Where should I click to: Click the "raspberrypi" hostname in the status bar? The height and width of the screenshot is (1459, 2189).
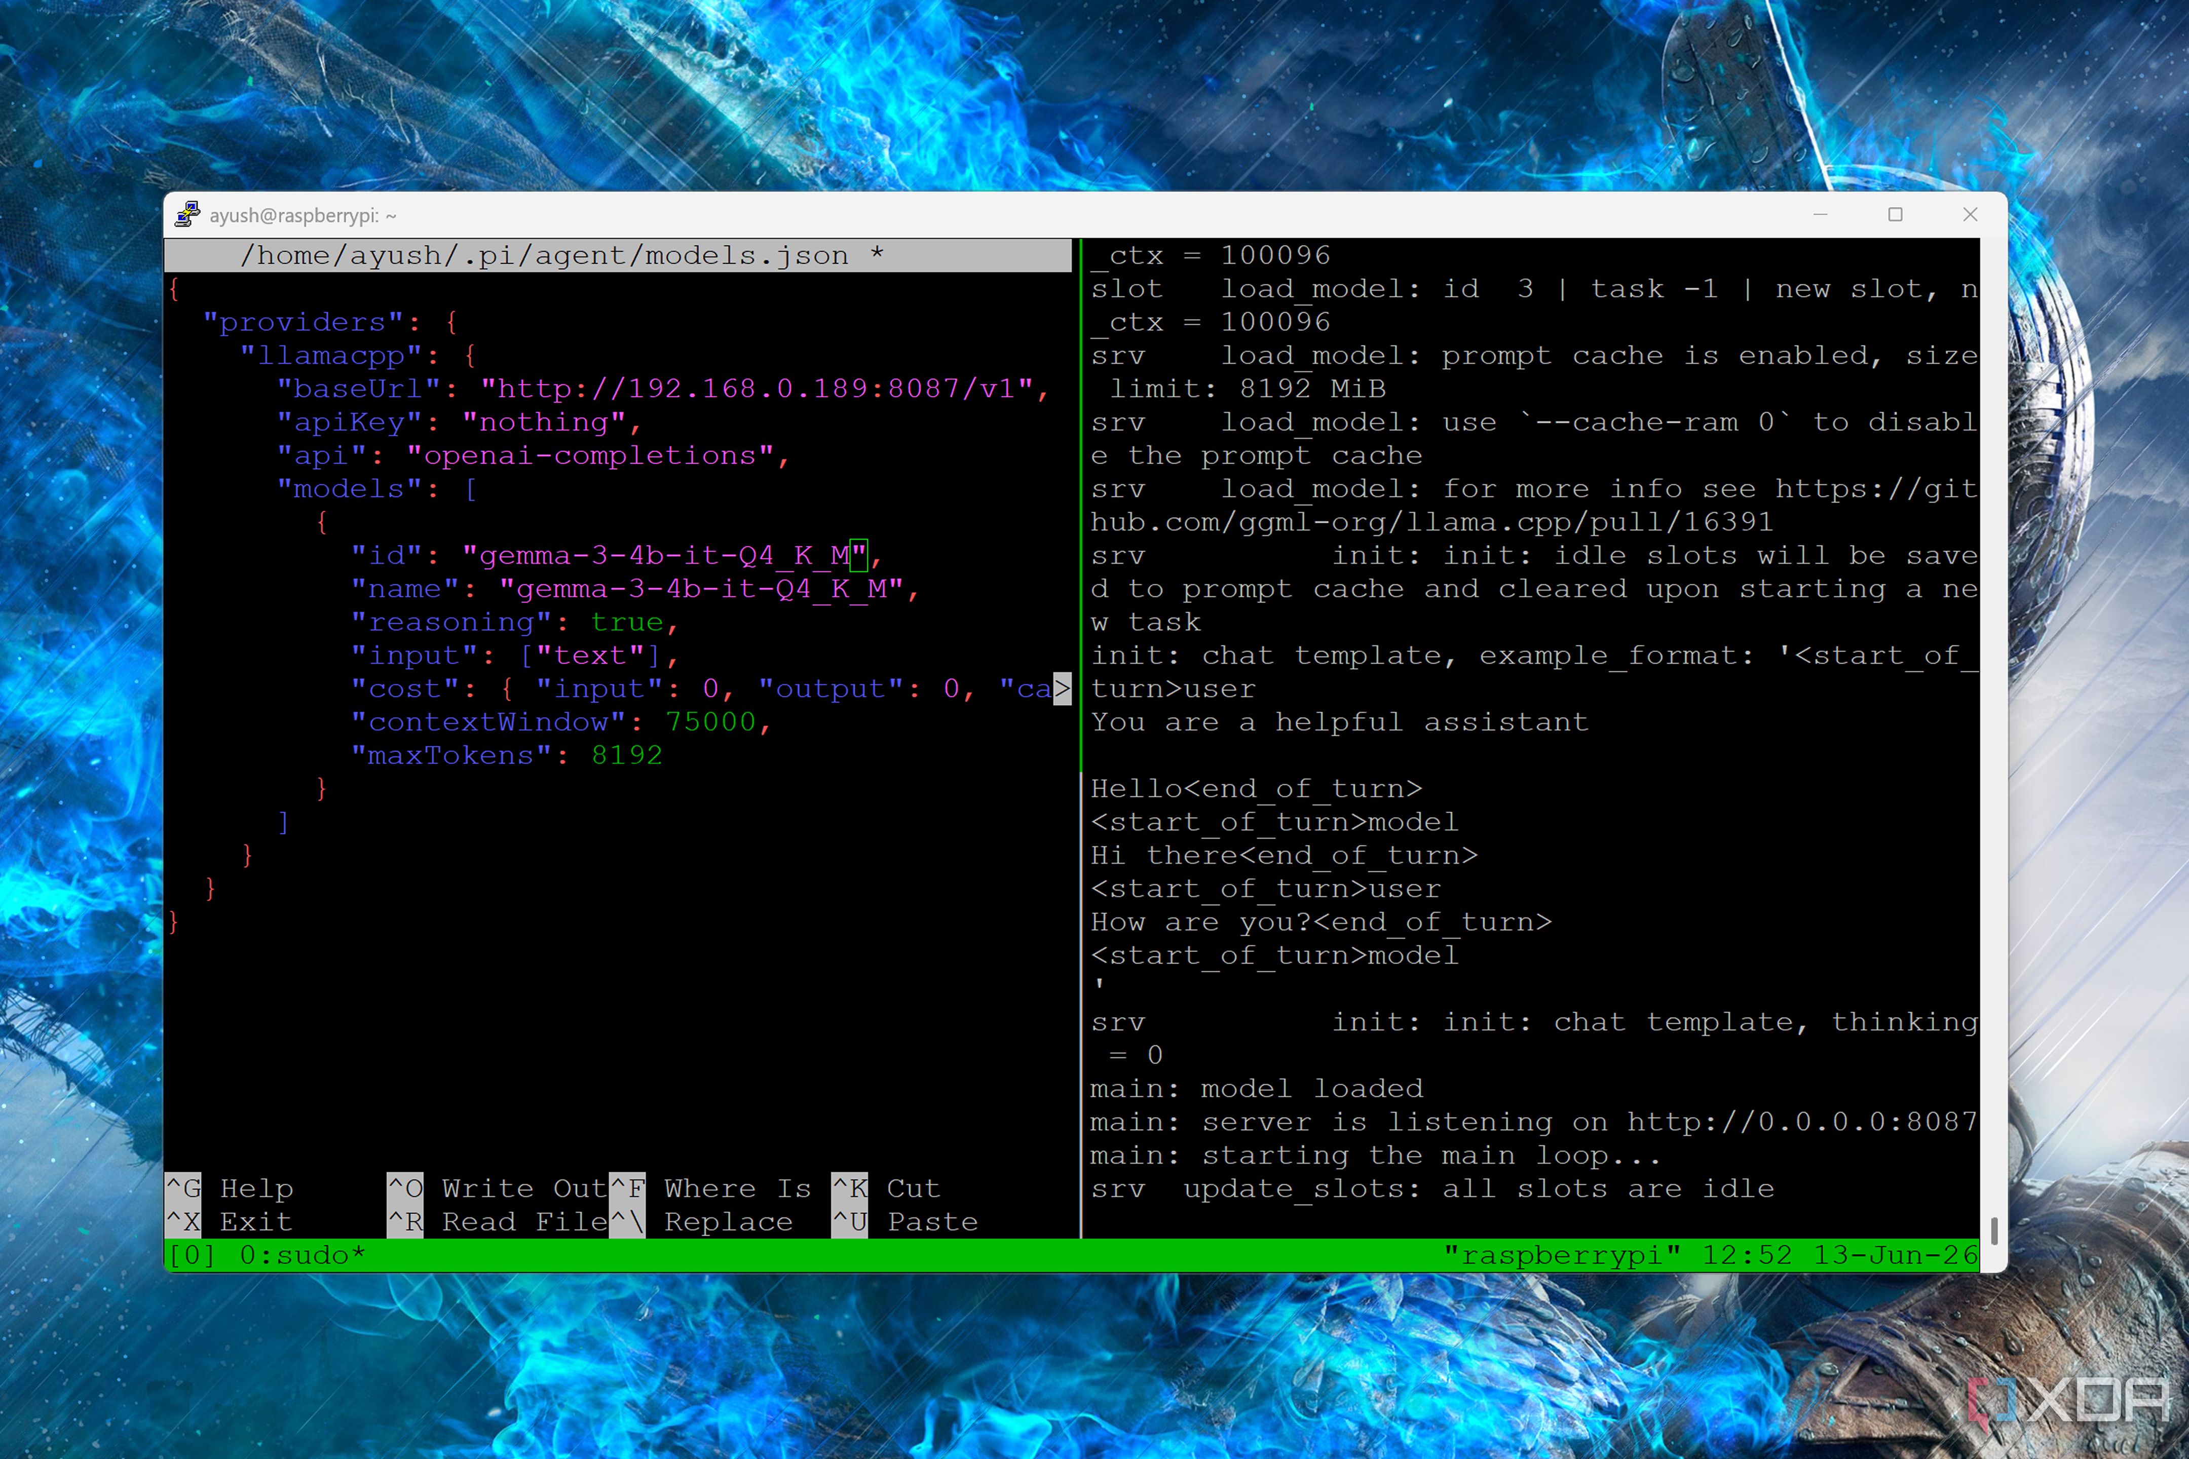tap(1562, 1255)
